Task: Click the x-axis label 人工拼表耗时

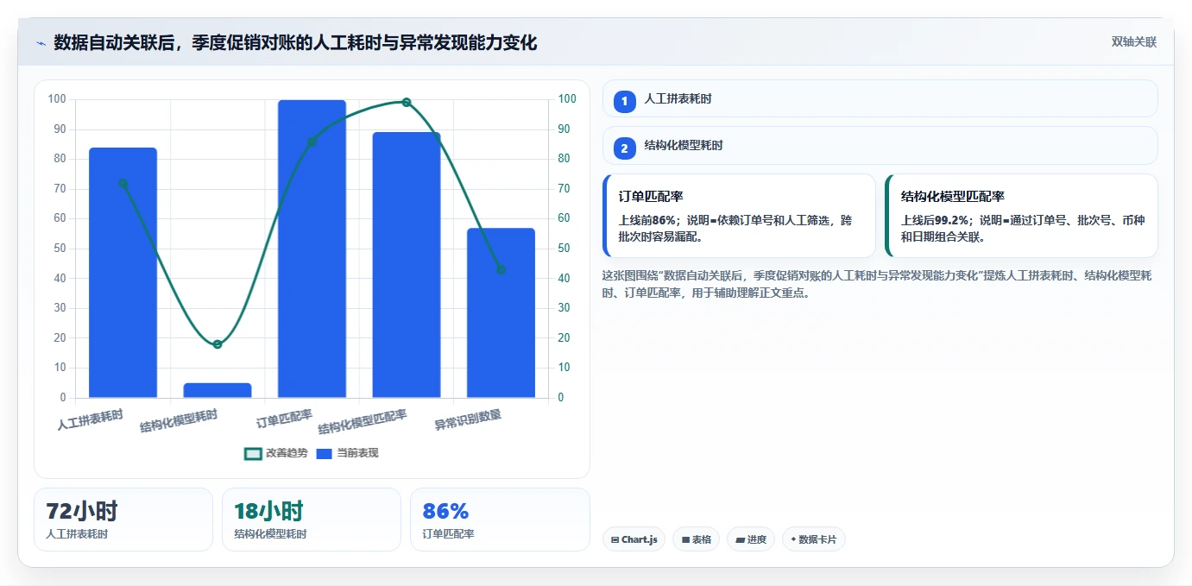Action: pos(91,420)
